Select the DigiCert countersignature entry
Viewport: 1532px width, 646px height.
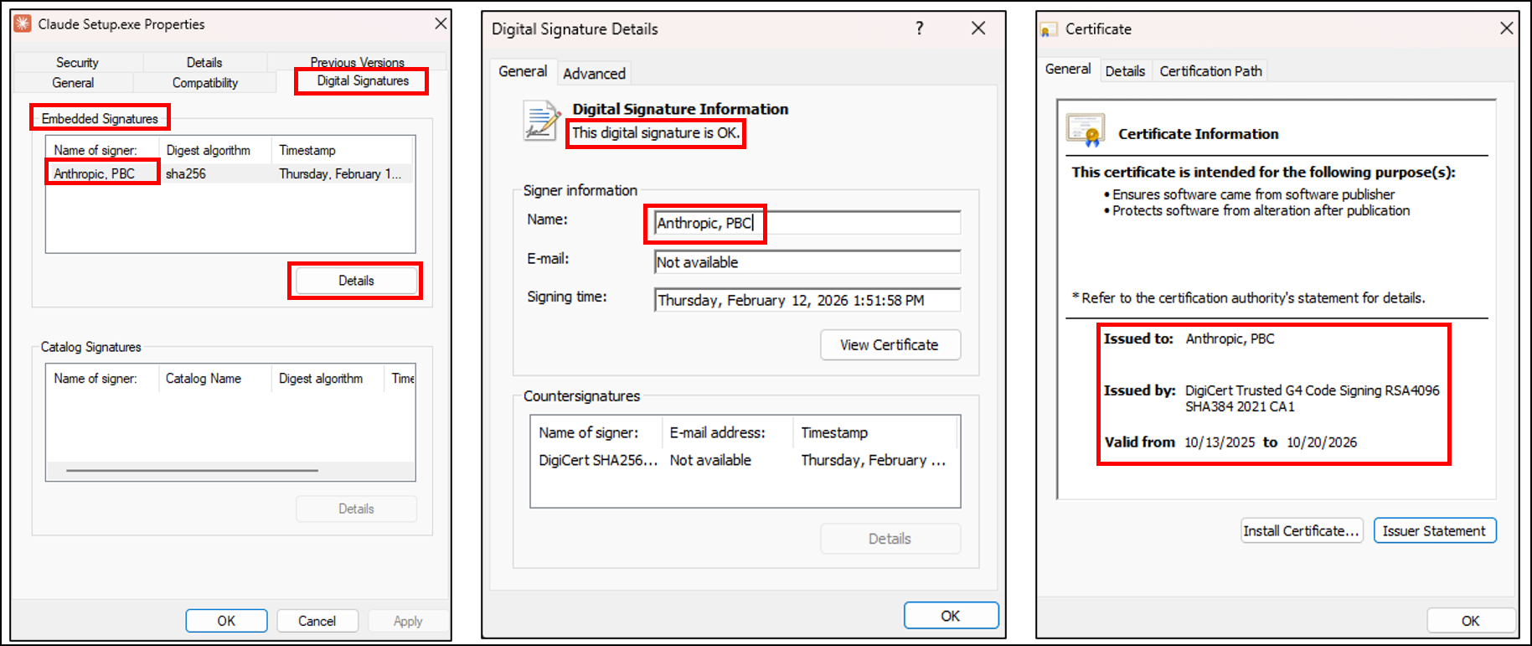tap(597, 460)
